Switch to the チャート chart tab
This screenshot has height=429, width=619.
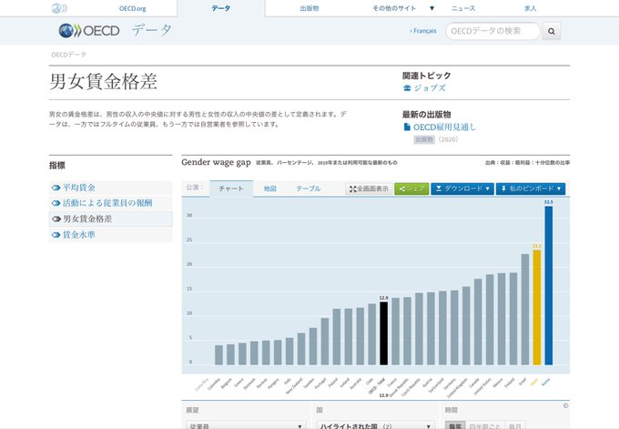pos(231,189)
